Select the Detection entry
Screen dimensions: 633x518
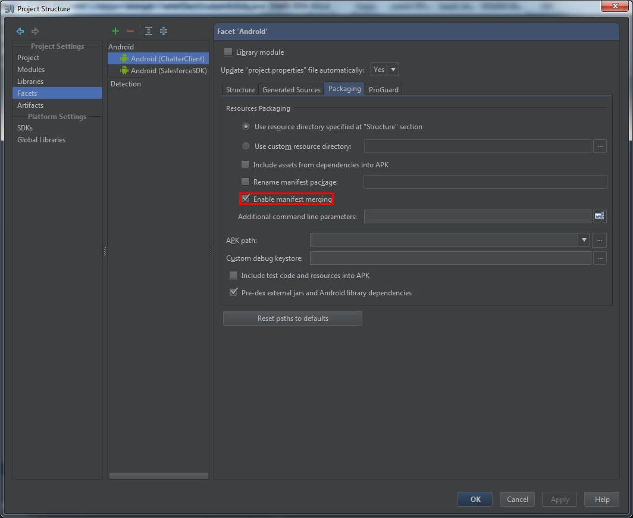(x=126, y=83)
